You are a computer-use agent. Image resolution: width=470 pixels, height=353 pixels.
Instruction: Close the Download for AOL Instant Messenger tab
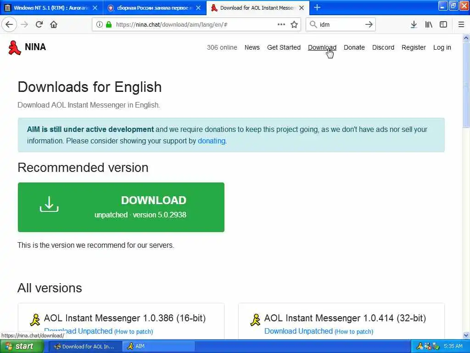pyautogui.click(x=302, y=8)
